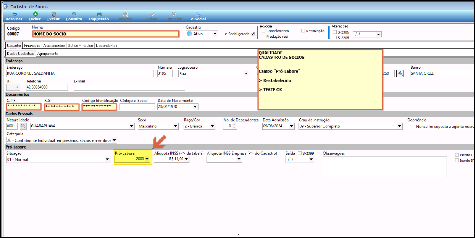Click the Salvar checkmark icon
Screen dimensions: 475x238
coord(152,14)
